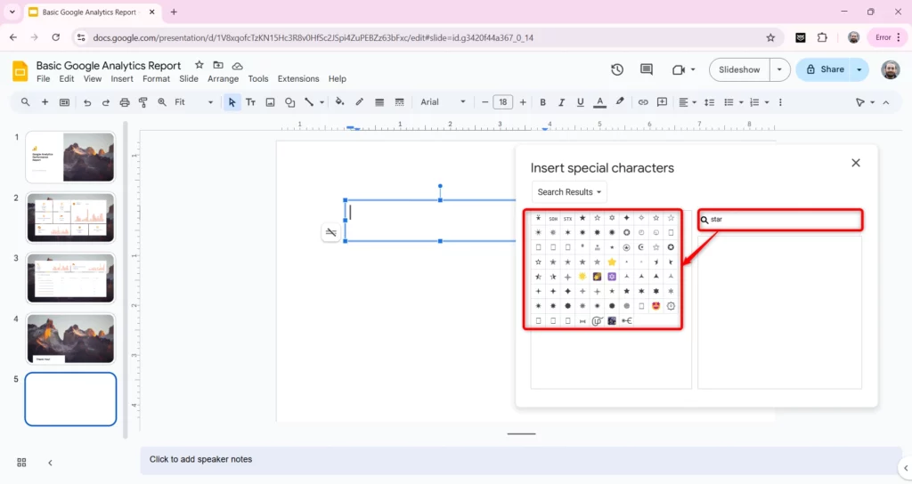
Task: Click the Share button
Action: 824,69
